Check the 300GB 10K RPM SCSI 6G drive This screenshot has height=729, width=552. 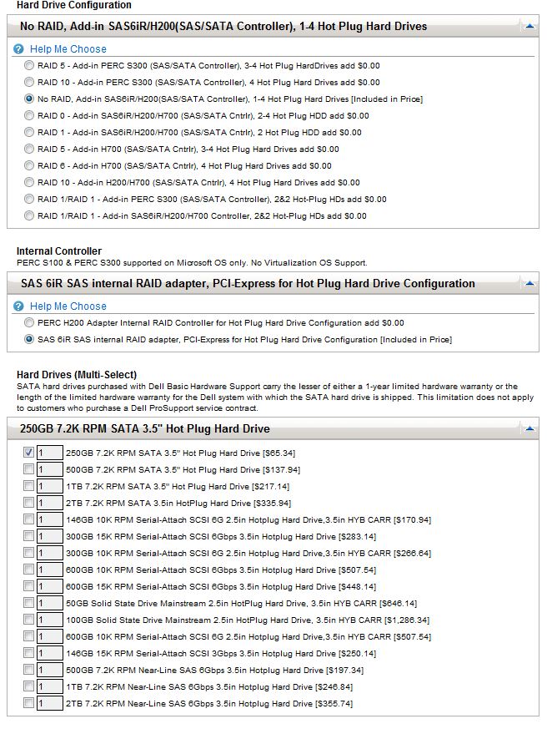[29, 553]
